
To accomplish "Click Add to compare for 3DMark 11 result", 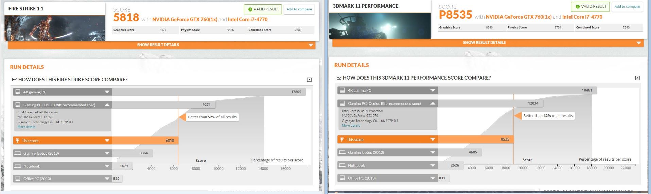I will pos(627,7).
